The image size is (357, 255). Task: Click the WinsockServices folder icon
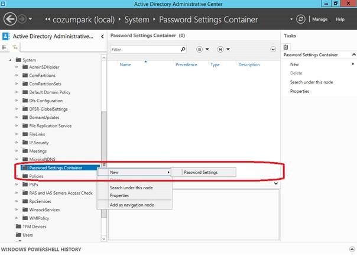pyautogui.click(x=25, y=209)
